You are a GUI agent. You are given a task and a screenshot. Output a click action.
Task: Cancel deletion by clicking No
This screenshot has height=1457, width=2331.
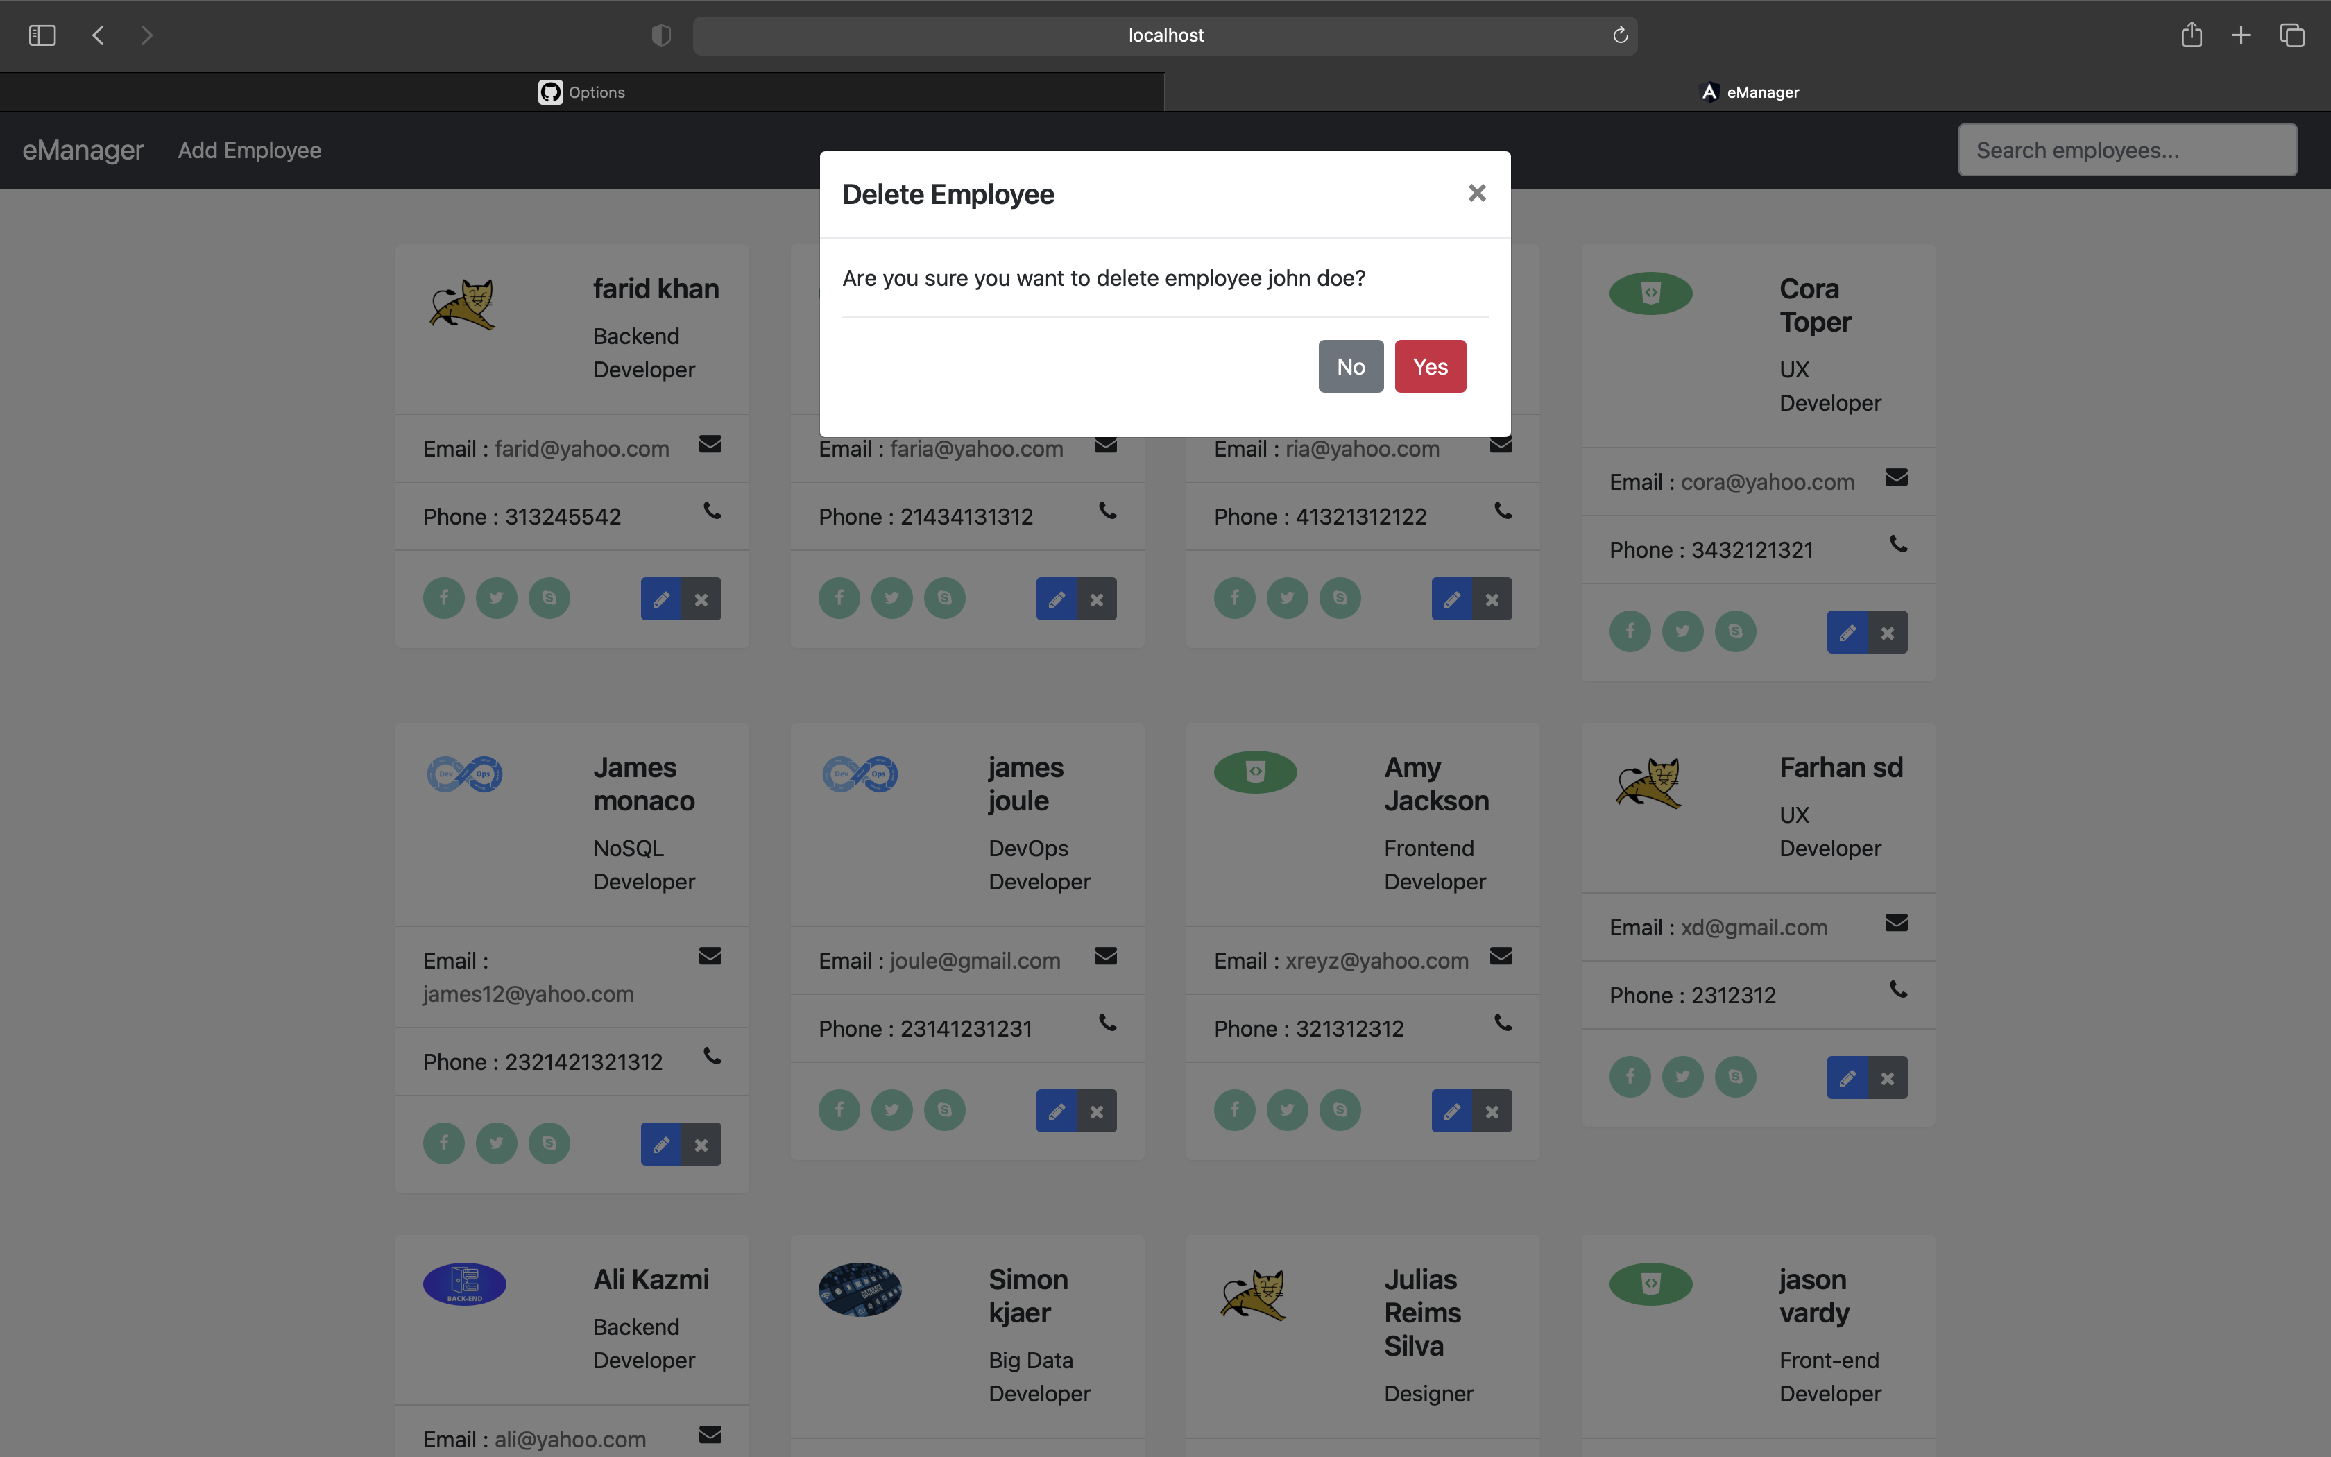(1351, 366)
